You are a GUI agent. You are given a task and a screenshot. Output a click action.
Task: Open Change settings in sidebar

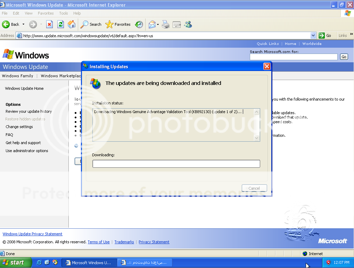(19, 127)
